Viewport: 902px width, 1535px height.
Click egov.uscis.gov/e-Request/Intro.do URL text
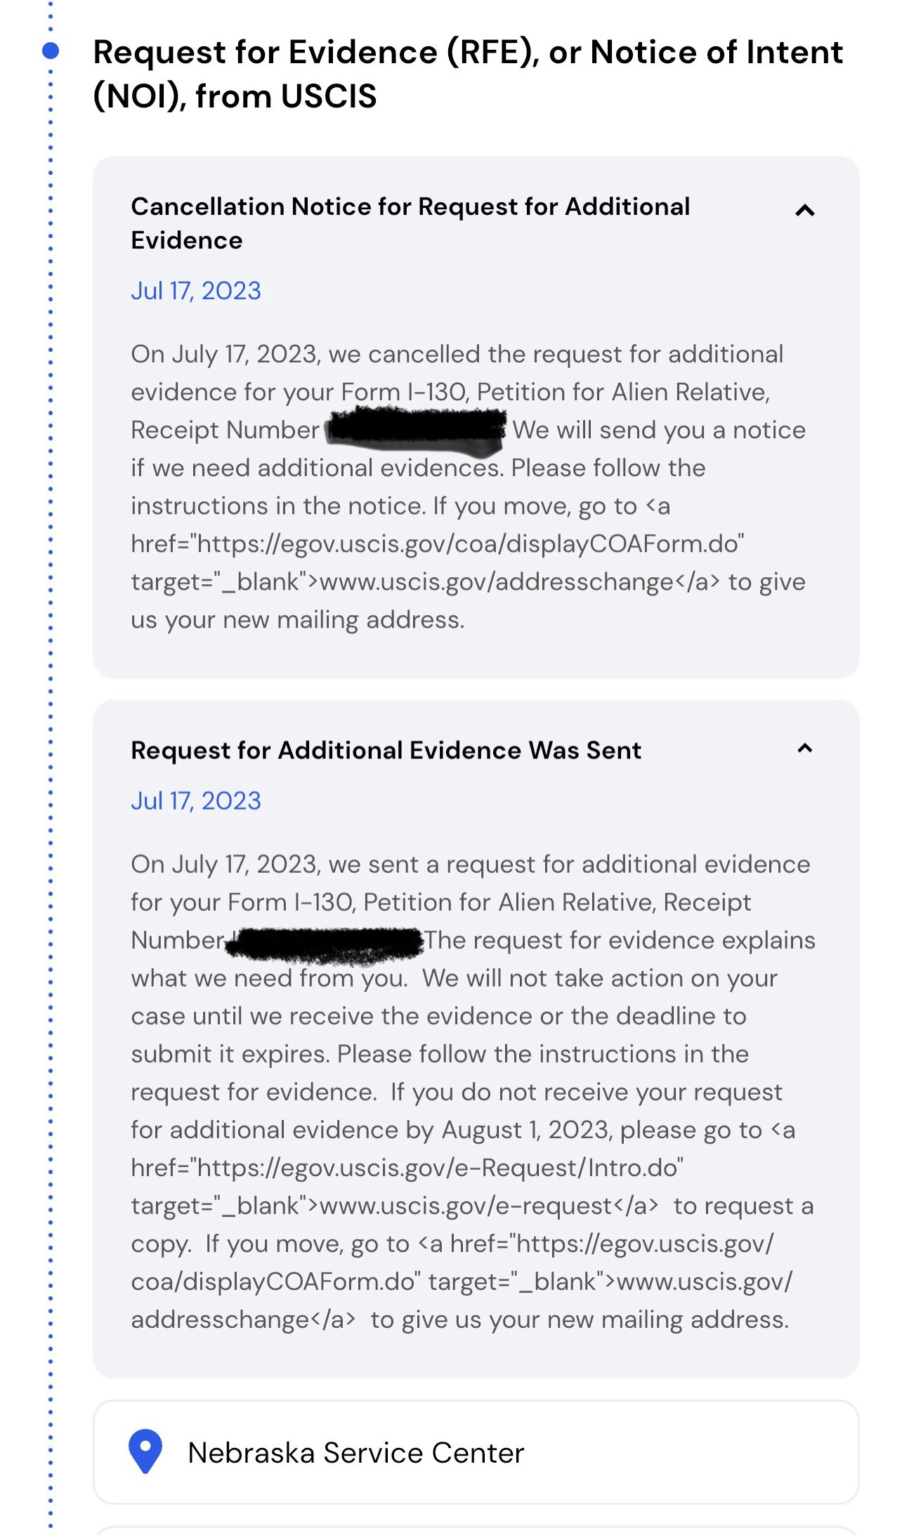click(x=436, y=1168)
